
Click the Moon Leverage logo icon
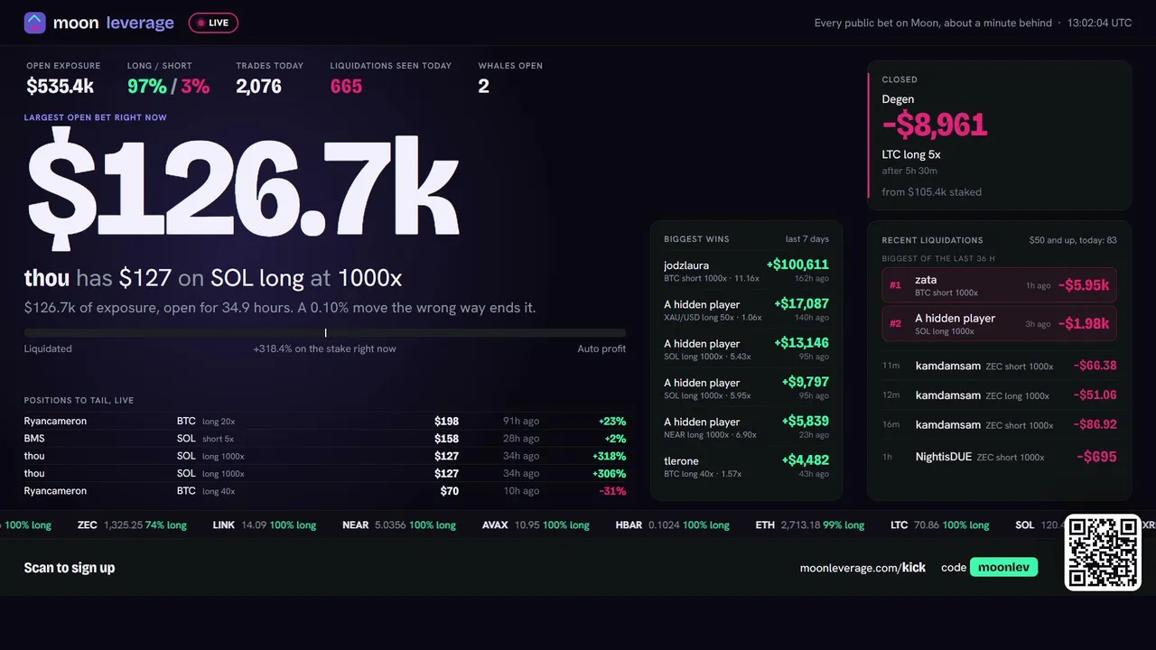(x=34, y=23)
